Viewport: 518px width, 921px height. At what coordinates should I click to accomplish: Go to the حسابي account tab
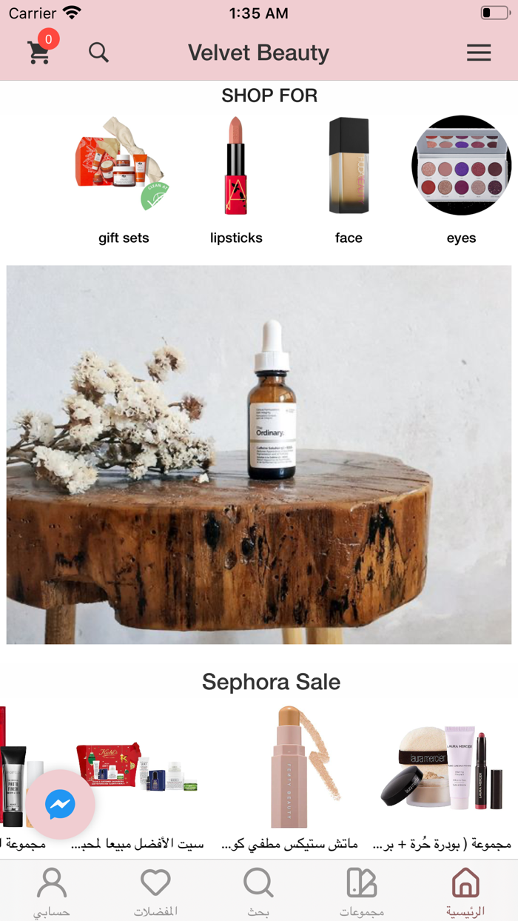52,891
